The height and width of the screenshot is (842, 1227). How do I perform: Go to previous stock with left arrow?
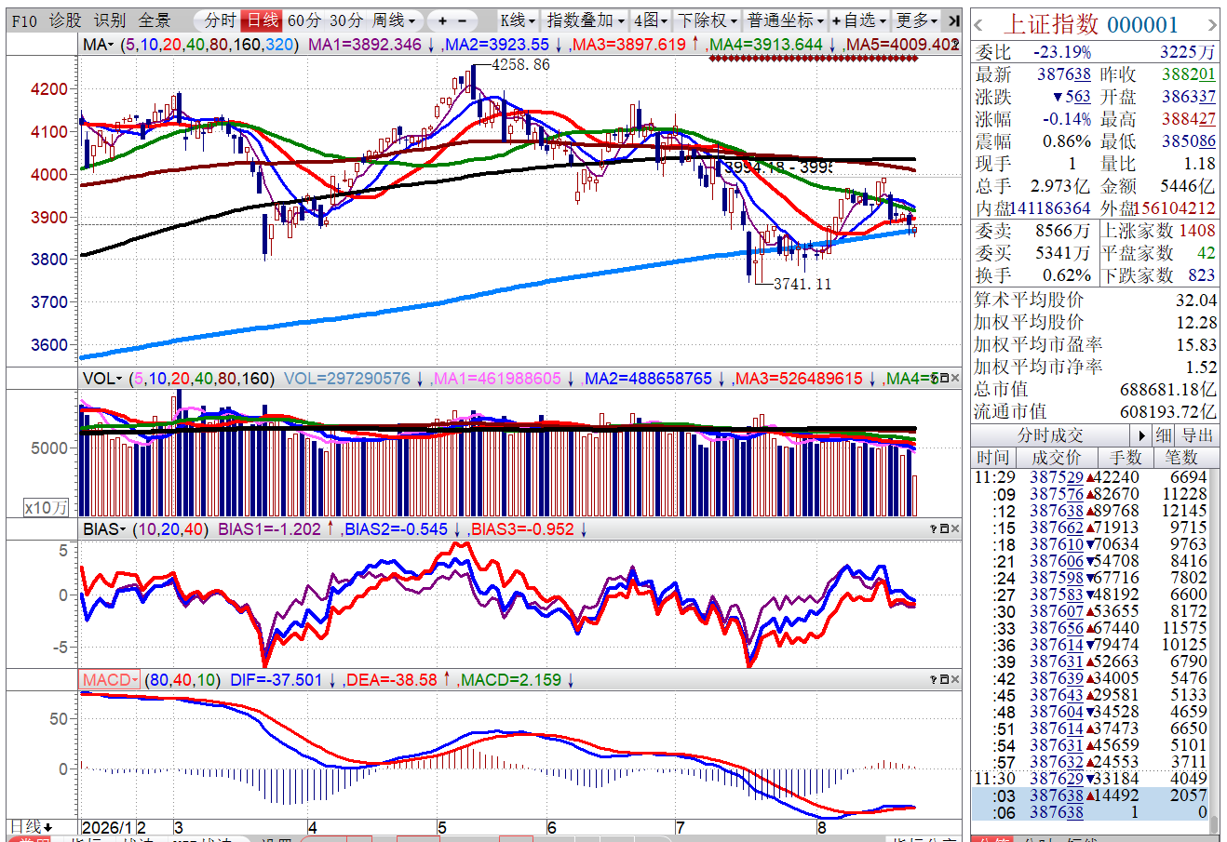(x=979, y=25)
